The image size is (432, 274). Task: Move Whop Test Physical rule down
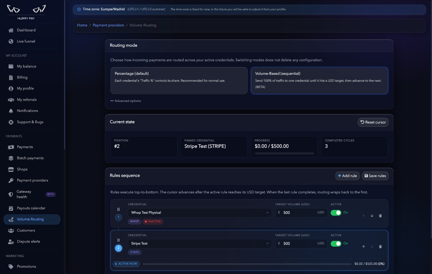point(372,216)
